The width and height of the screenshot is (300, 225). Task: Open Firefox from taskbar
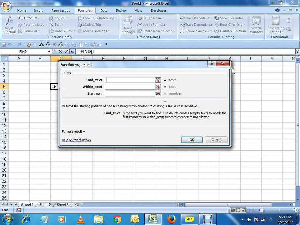pyautogui.click(x=171, y=219)
